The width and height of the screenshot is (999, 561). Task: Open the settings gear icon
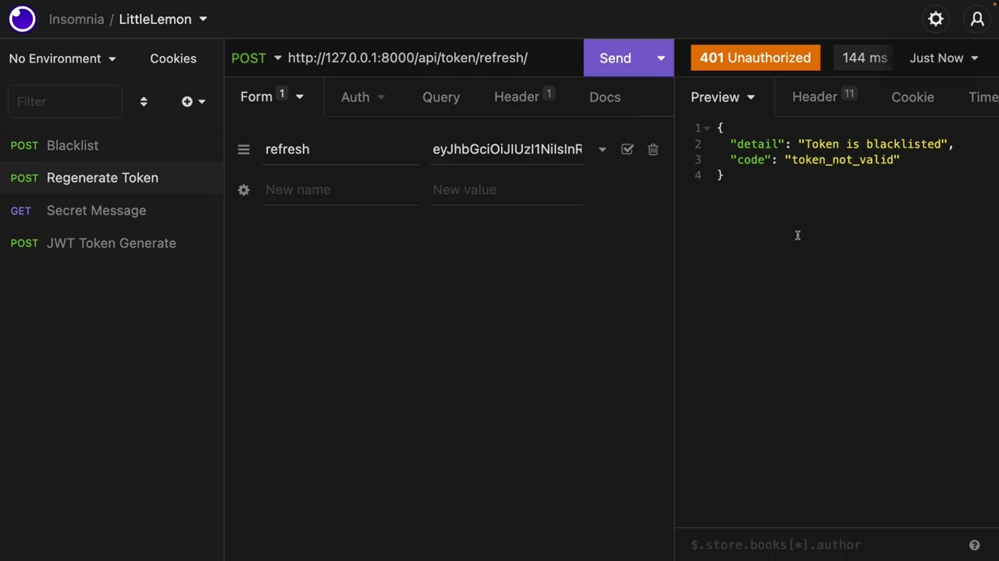point(935,19)
